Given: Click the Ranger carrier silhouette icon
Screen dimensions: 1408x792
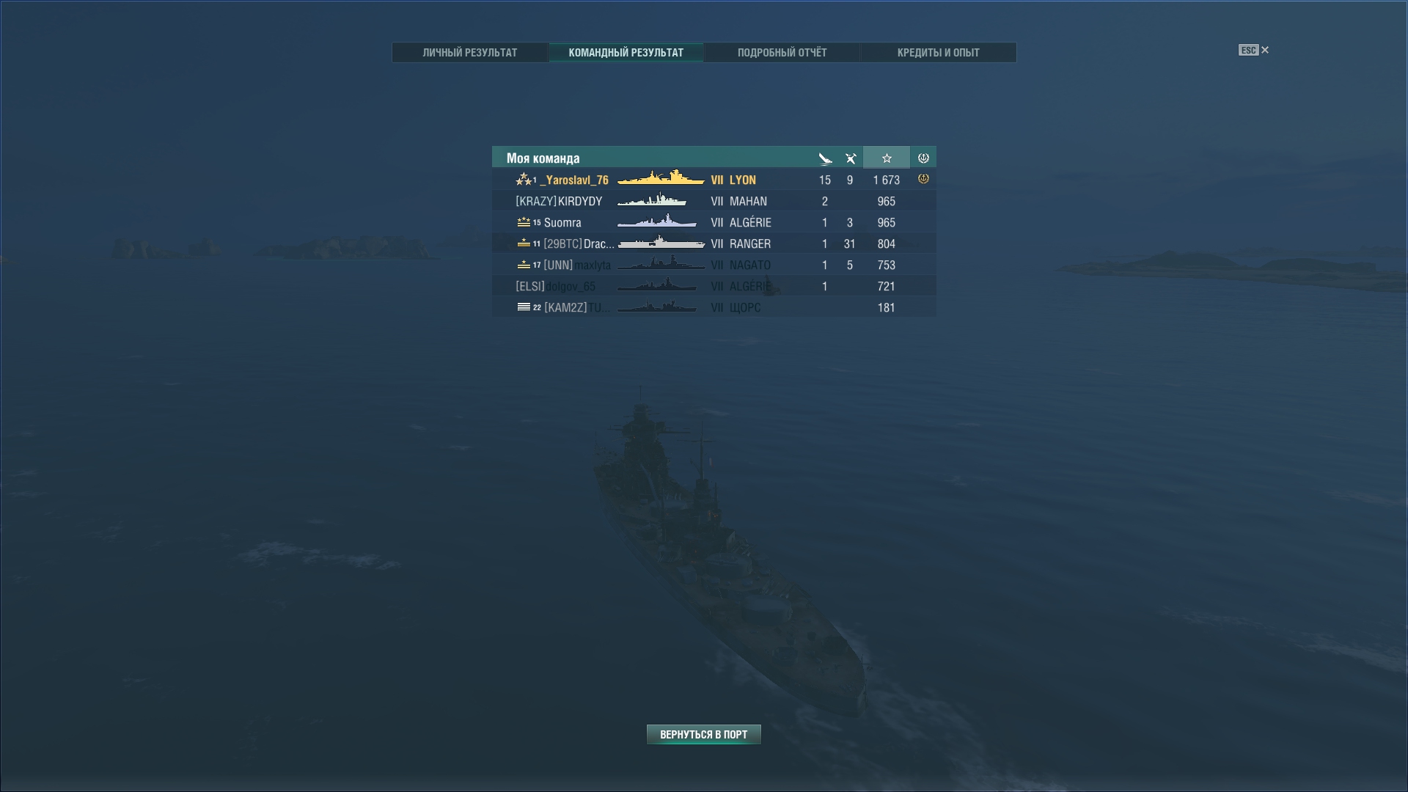Looking at the screenshot, I should click(661, 243).
